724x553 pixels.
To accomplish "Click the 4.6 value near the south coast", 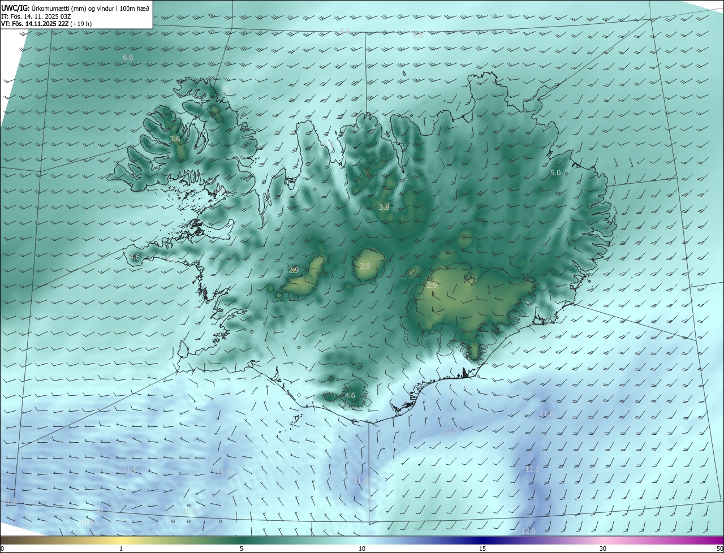I will point(350,396).
